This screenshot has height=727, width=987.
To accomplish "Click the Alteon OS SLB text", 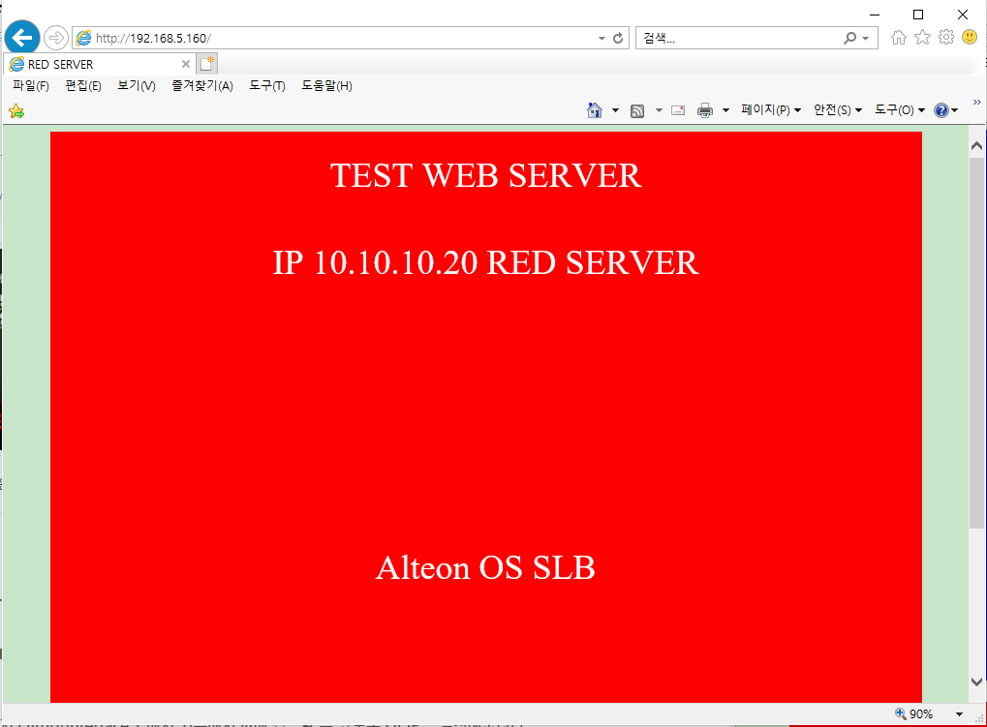I will 485,568.
